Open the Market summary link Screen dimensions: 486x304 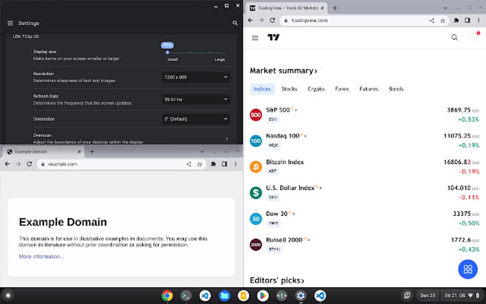[x=283, y=71]
